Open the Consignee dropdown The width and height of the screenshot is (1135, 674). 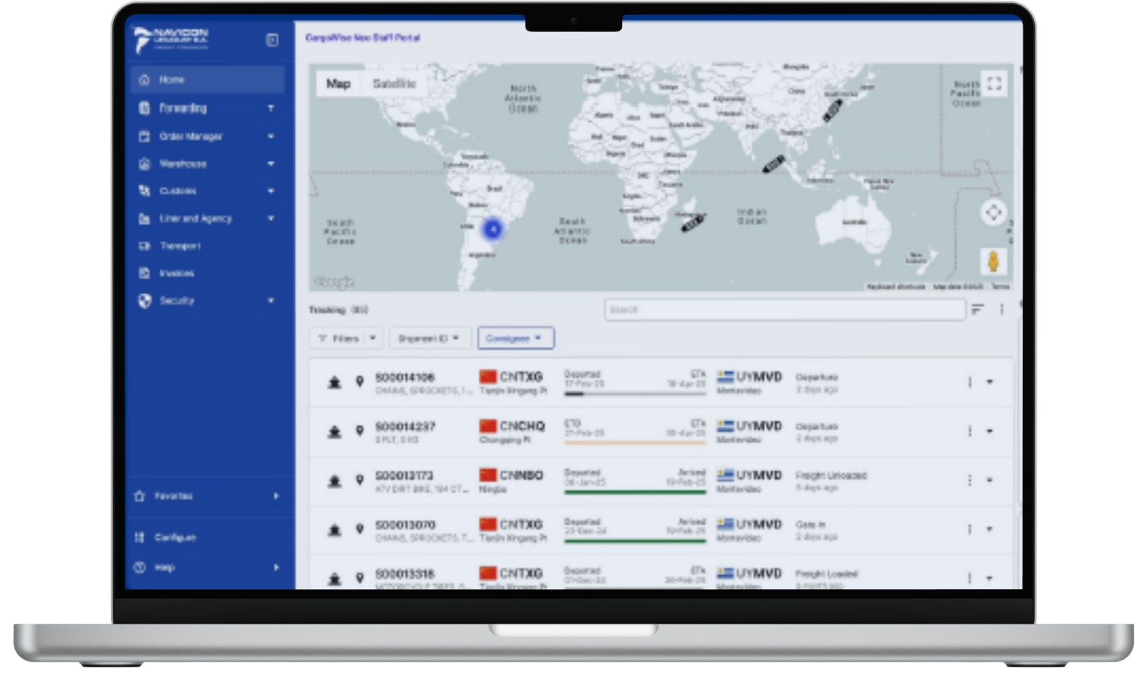pyautogui.click(x=515, y=338)
